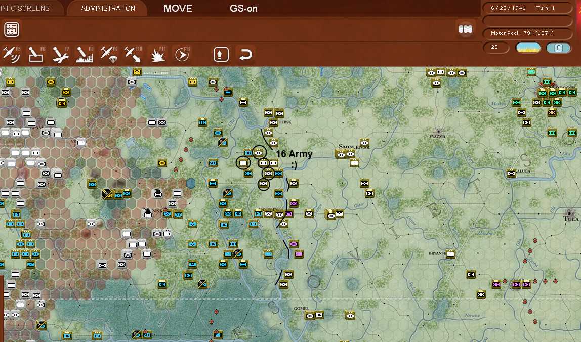Select the F5 air recon mode icon

click(x=11, y=55)
